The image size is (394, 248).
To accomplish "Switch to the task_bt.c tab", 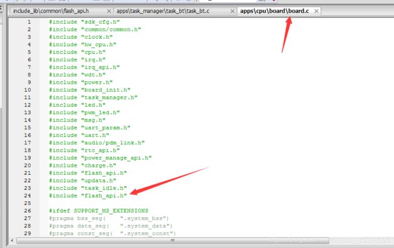I will (x=163, y=11).
